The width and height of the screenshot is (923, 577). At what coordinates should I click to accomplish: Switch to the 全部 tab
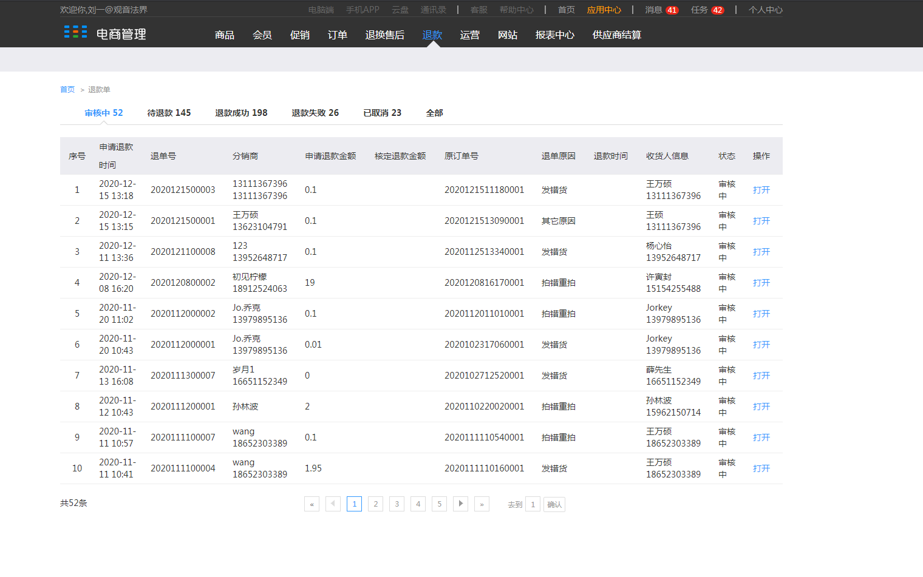coord(434,113)
